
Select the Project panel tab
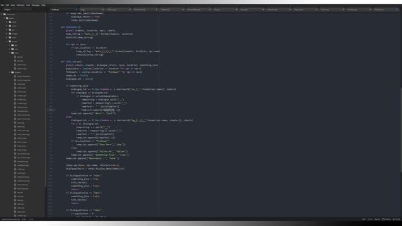pyautogui.click(x=7, y=9)
